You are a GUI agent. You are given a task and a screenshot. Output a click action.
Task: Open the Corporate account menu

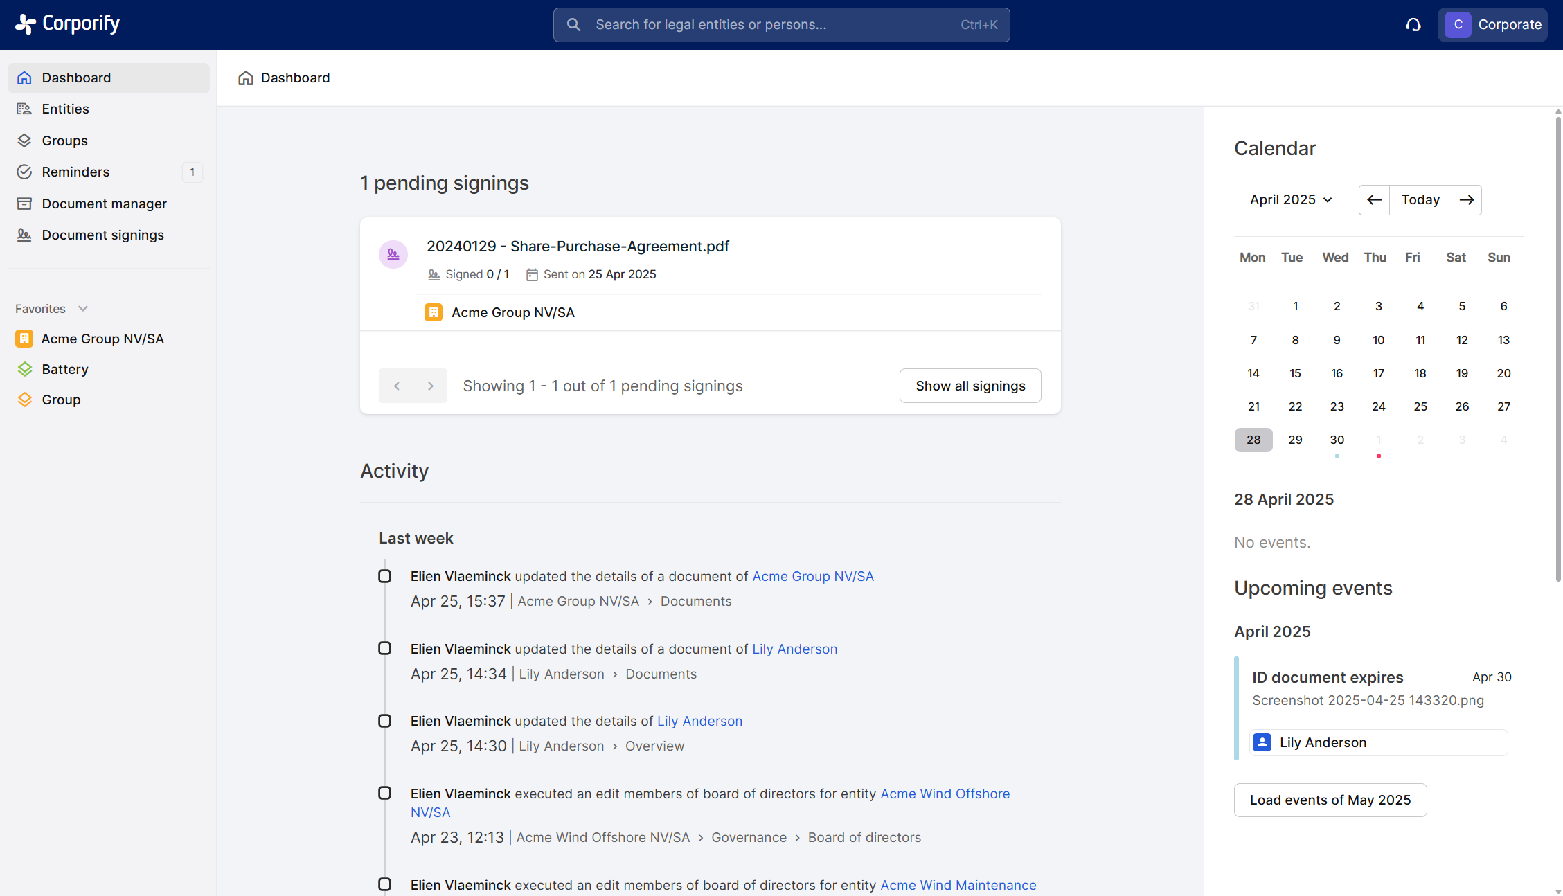coord(1493,25)
